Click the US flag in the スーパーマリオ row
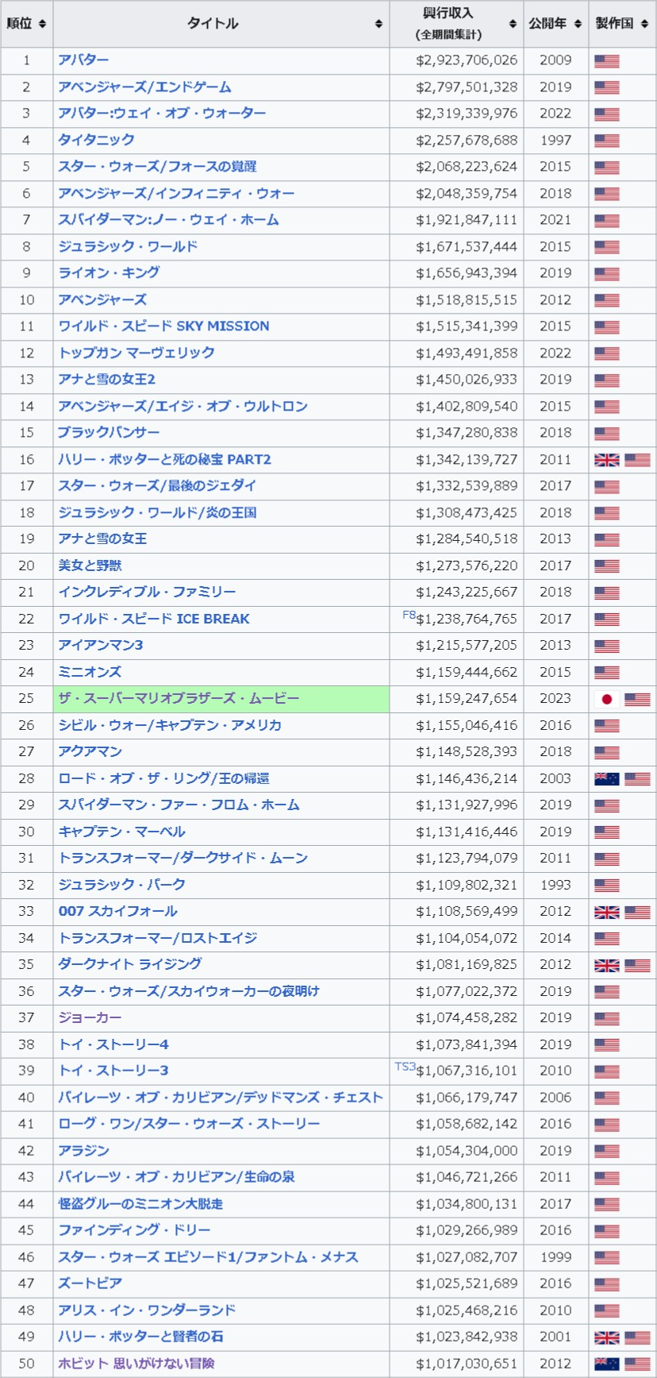This screenshot has height=1378, width=657. [637, 699]
